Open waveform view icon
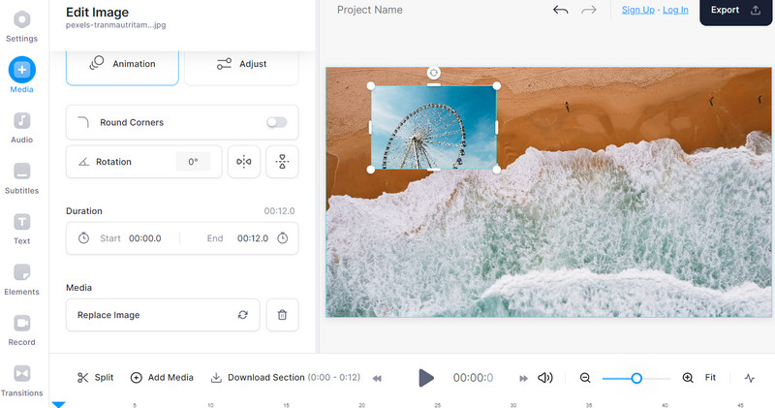The image size is (775, 408). tap(750, 378)
